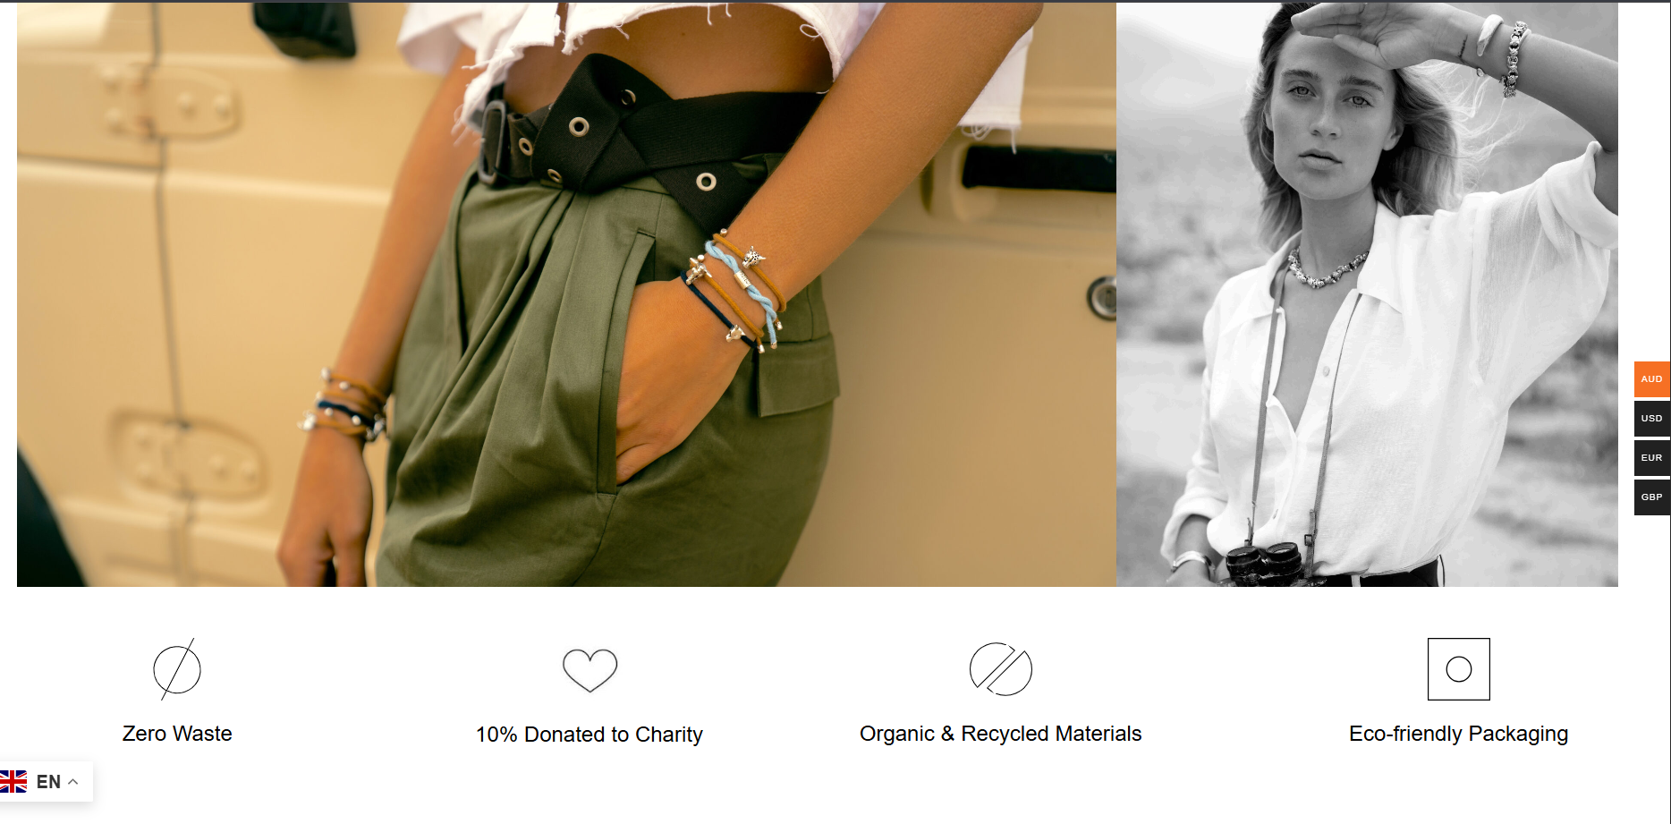Switch currency to EUR
This screenshot has width=1671, height=824.
tap(1651, 458)
